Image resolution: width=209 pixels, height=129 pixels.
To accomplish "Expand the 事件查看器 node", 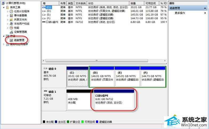I will click(x=7, y=15).
